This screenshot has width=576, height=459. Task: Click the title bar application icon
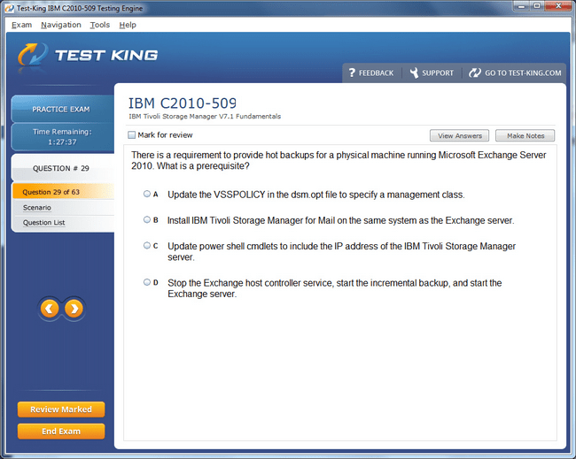[x=9, y=8]
